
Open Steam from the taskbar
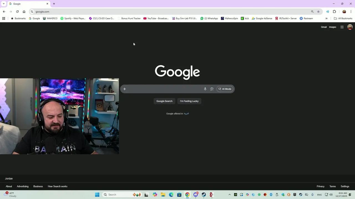204,195
